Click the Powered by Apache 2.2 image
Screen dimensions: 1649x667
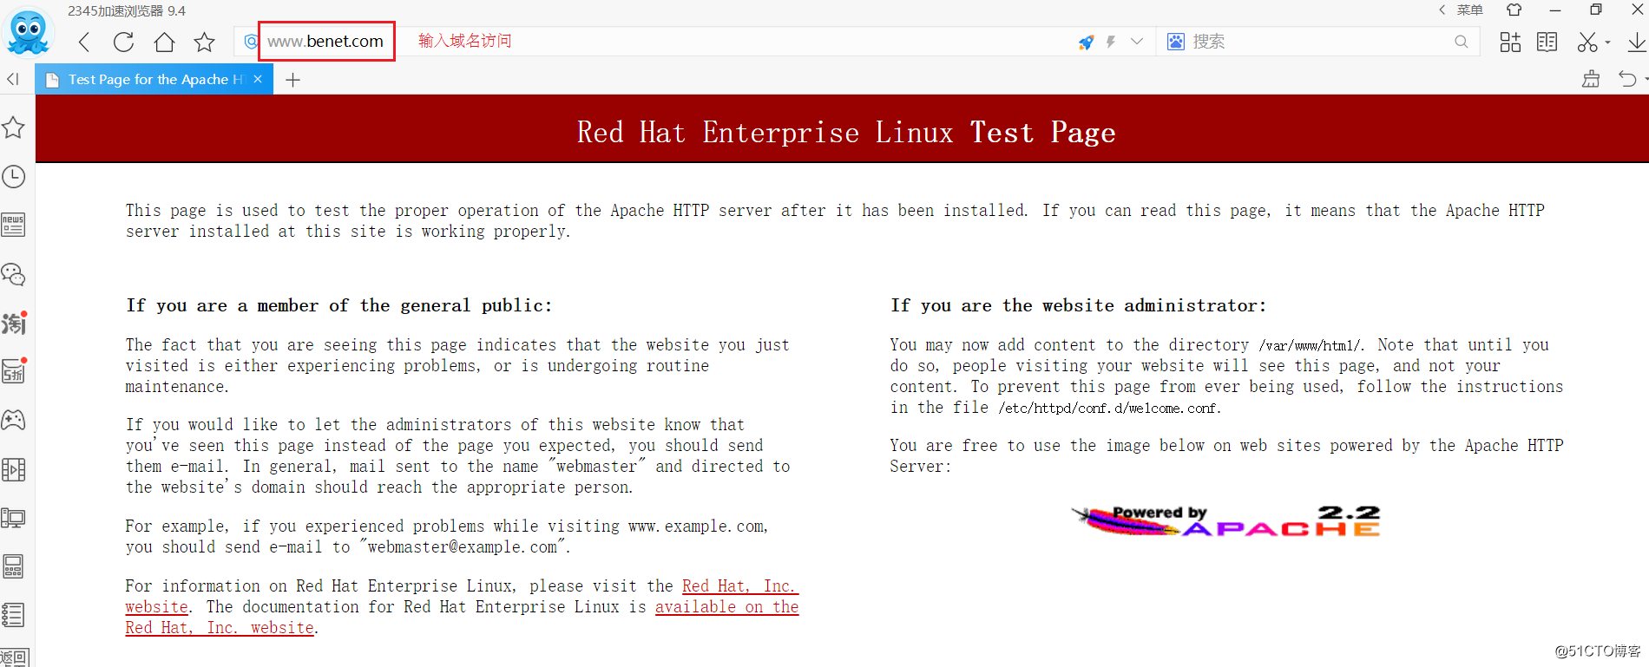point(1225,520)
